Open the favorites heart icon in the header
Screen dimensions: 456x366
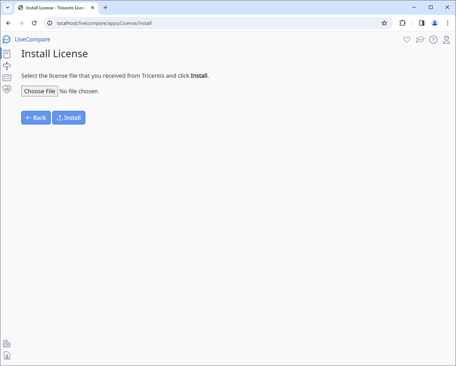click(x=407, y=40)
